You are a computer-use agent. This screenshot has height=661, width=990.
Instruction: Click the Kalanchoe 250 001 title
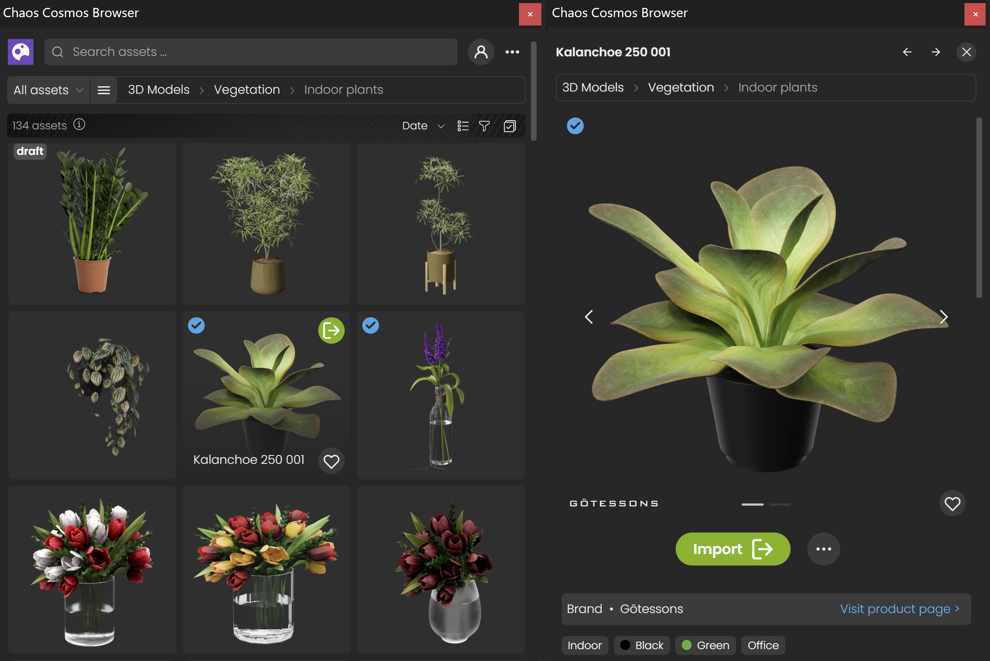pyautogui.click(x=613, y=52)
